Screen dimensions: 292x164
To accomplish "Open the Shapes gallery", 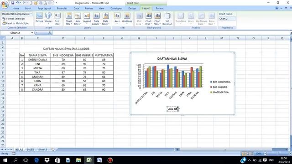I will coord(48,18).
